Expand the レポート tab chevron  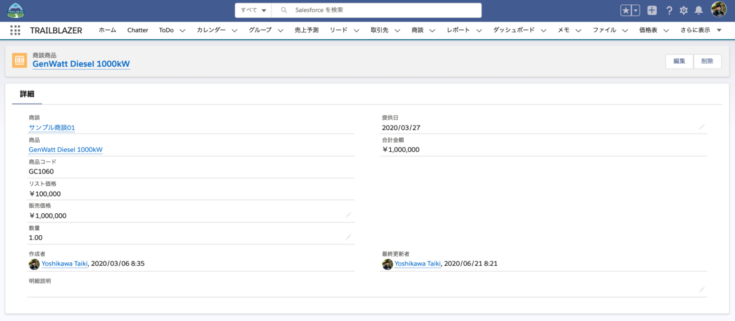click(x=479, y=30)
